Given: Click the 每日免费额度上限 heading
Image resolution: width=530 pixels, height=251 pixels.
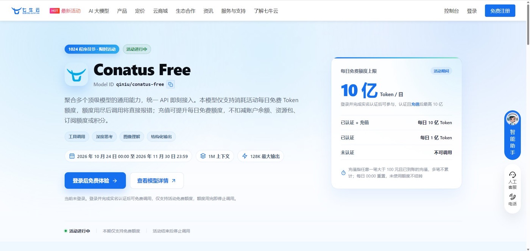Looking at the screenshot, I should (x=359, y=71).
